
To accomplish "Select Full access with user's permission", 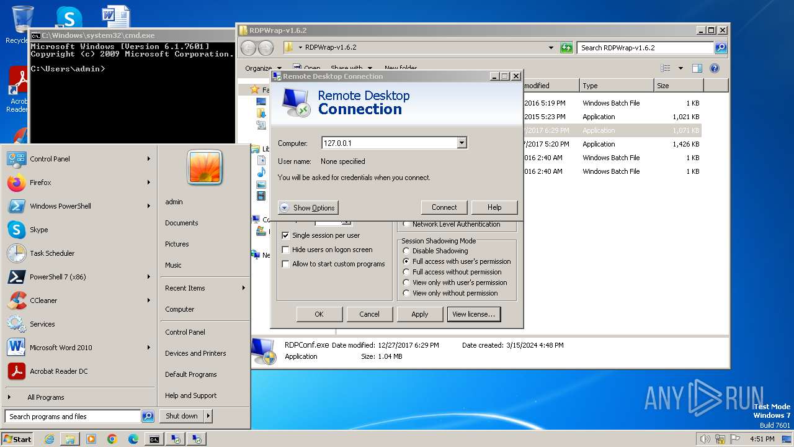I will pos(406,261).
